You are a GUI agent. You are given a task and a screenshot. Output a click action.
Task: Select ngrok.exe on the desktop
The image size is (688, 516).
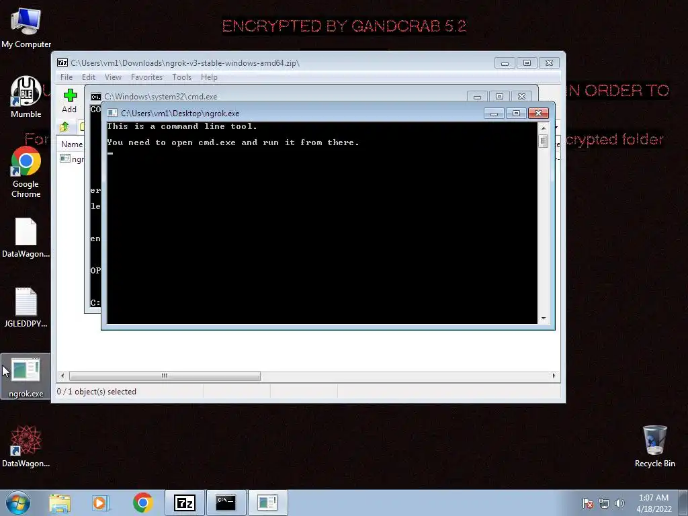pos(26,377)
